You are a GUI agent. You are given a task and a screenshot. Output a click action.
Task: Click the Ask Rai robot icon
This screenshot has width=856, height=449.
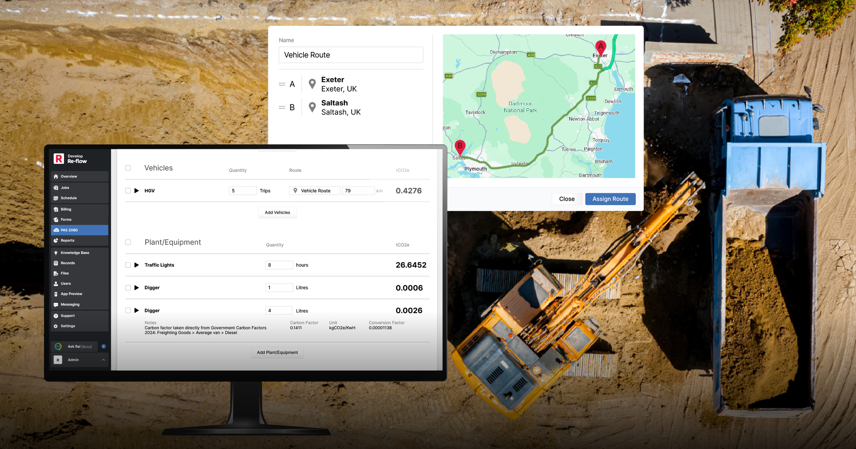coord(59,347)
